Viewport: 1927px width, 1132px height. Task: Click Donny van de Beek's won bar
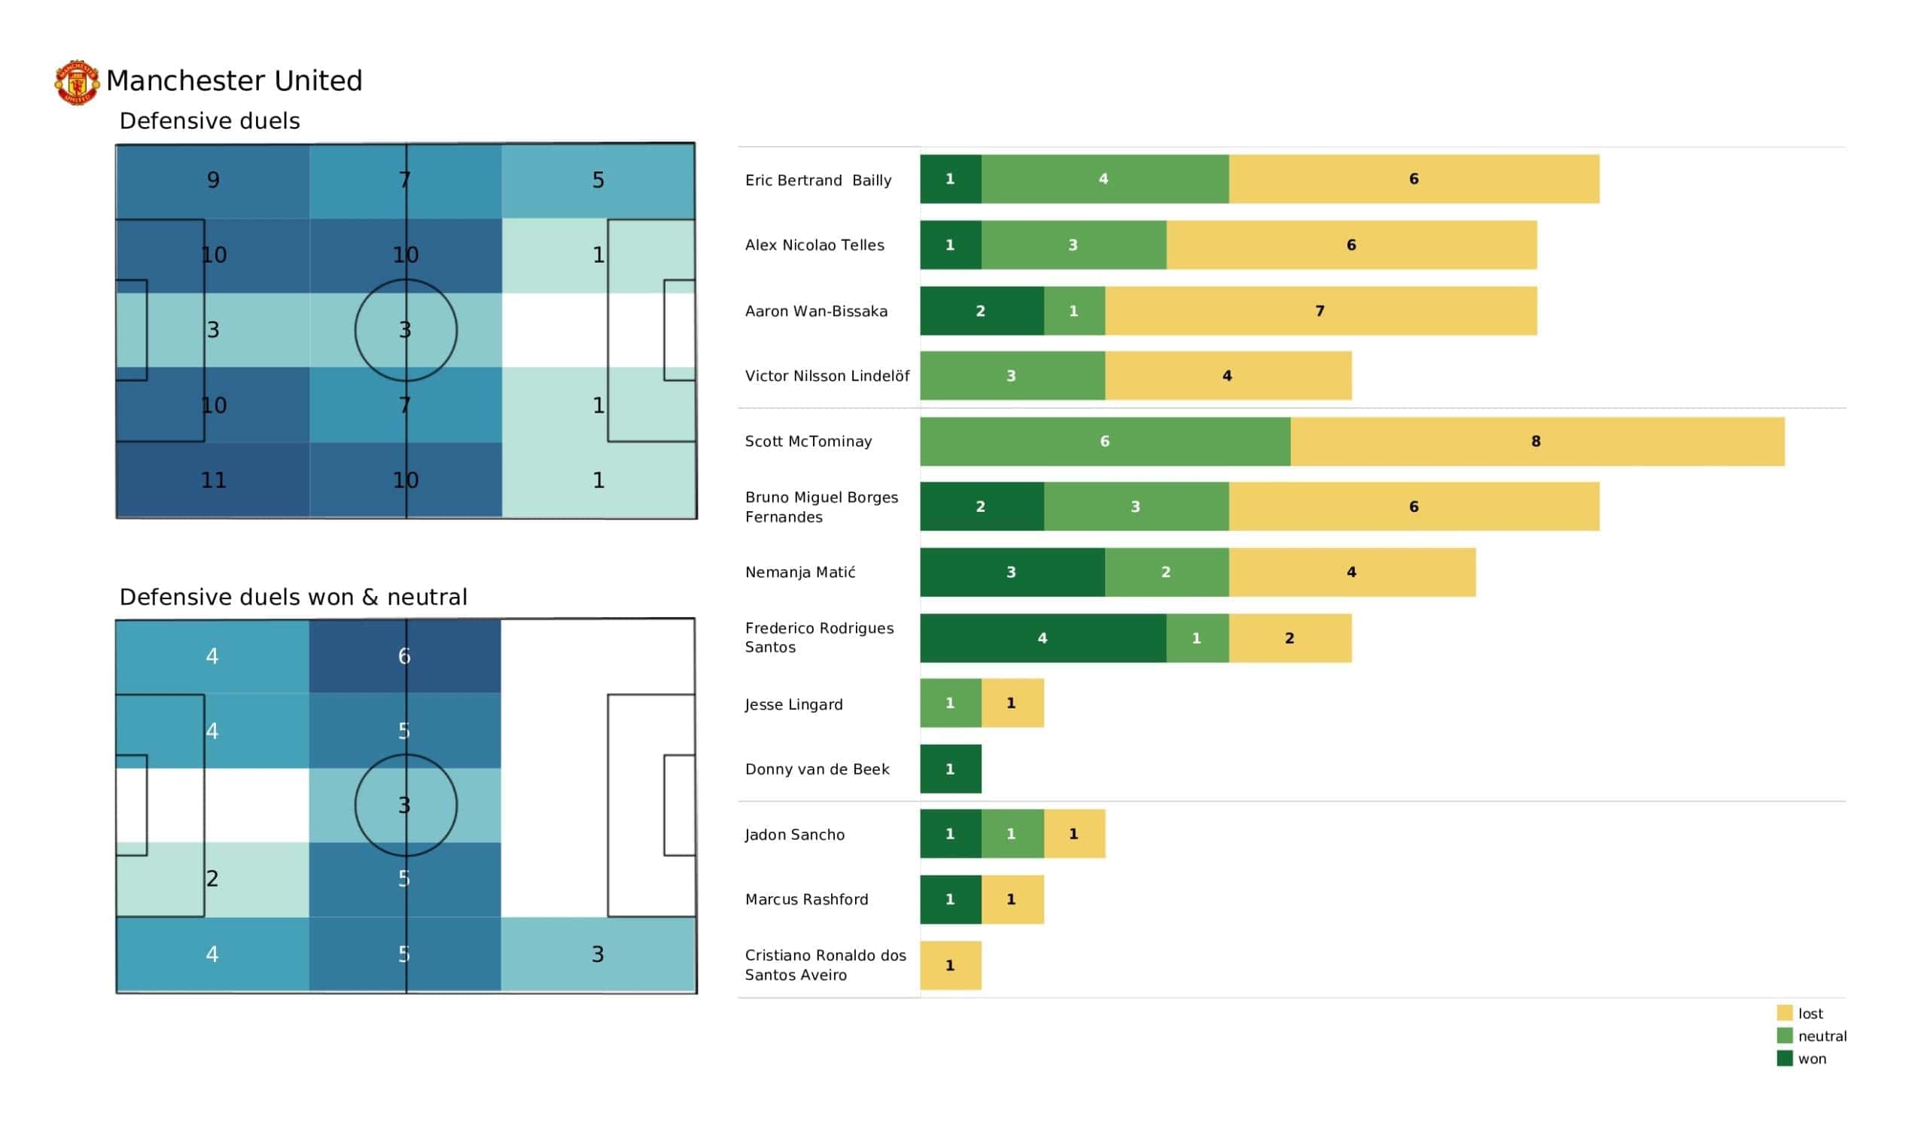pos(951,768)
